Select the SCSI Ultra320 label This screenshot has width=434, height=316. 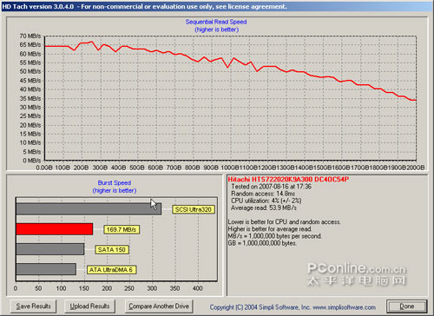click(194, 209)
